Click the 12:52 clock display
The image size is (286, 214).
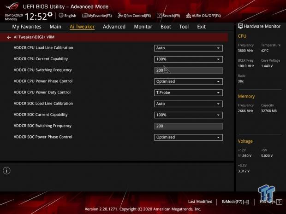[36, 17]
